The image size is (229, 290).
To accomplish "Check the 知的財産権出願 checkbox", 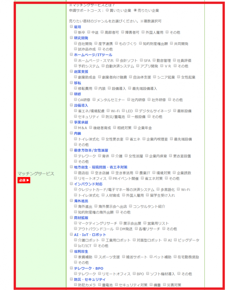I will pyautogui.click(x=141, y=43).
